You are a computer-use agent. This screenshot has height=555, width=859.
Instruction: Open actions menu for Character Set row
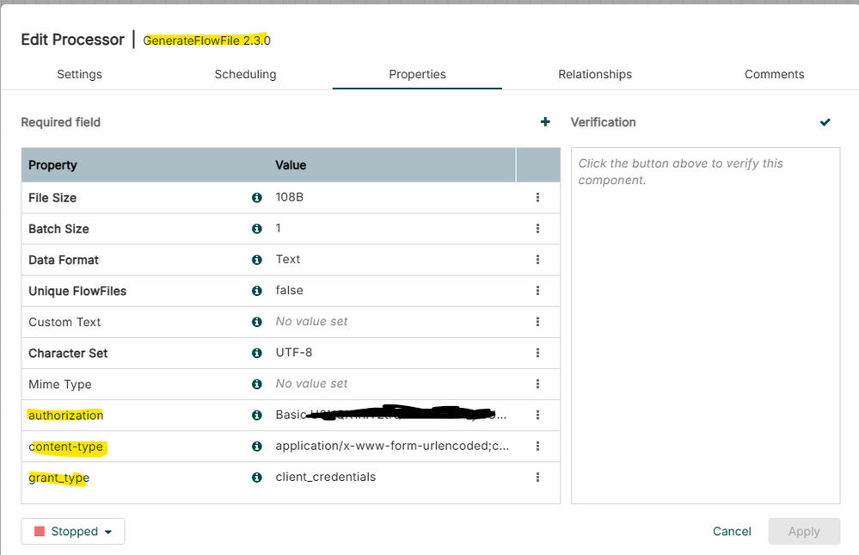(x=537, y=353)
